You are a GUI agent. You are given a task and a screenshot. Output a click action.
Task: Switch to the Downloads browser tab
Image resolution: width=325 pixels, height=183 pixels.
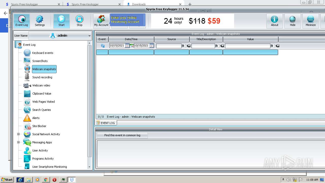[154, 4]
